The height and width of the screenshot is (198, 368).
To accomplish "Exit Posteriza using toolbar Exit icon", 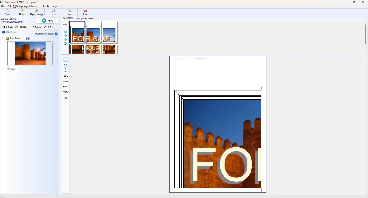I will pos(85,12).
